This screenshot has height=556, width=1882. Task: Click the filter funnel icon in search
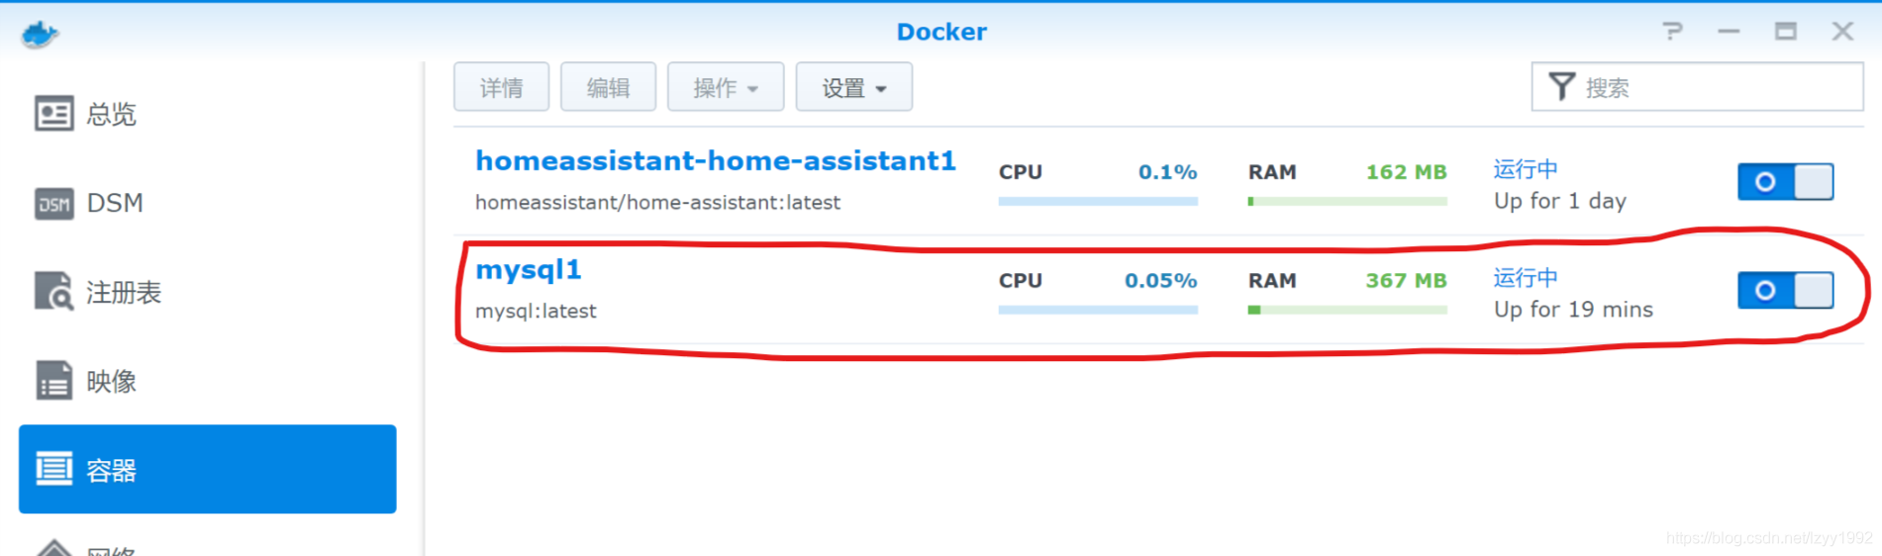point(1561,87)
